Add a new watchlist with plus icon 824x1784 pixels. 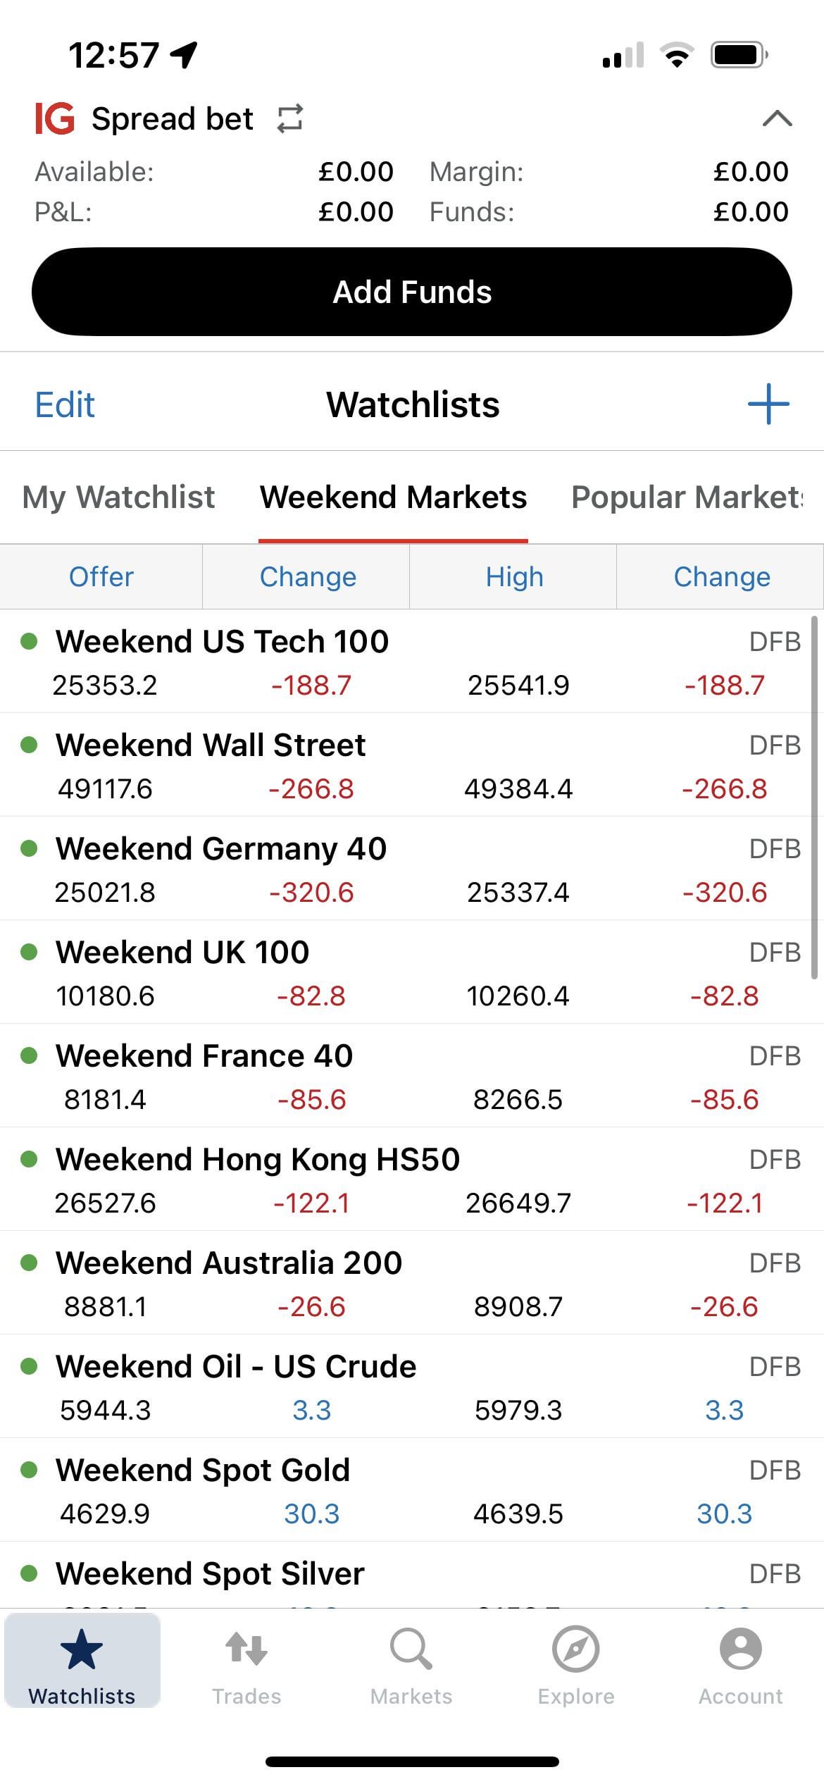768,404
